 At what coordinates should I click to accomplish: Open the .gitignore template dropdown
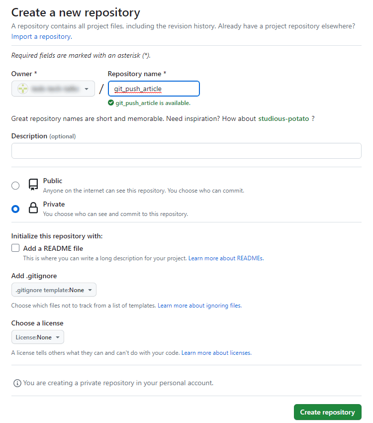tap(54, 290)
